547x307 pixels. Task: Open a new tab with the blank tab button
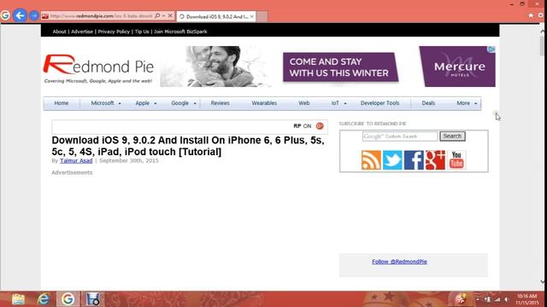(x=262, y=16)
